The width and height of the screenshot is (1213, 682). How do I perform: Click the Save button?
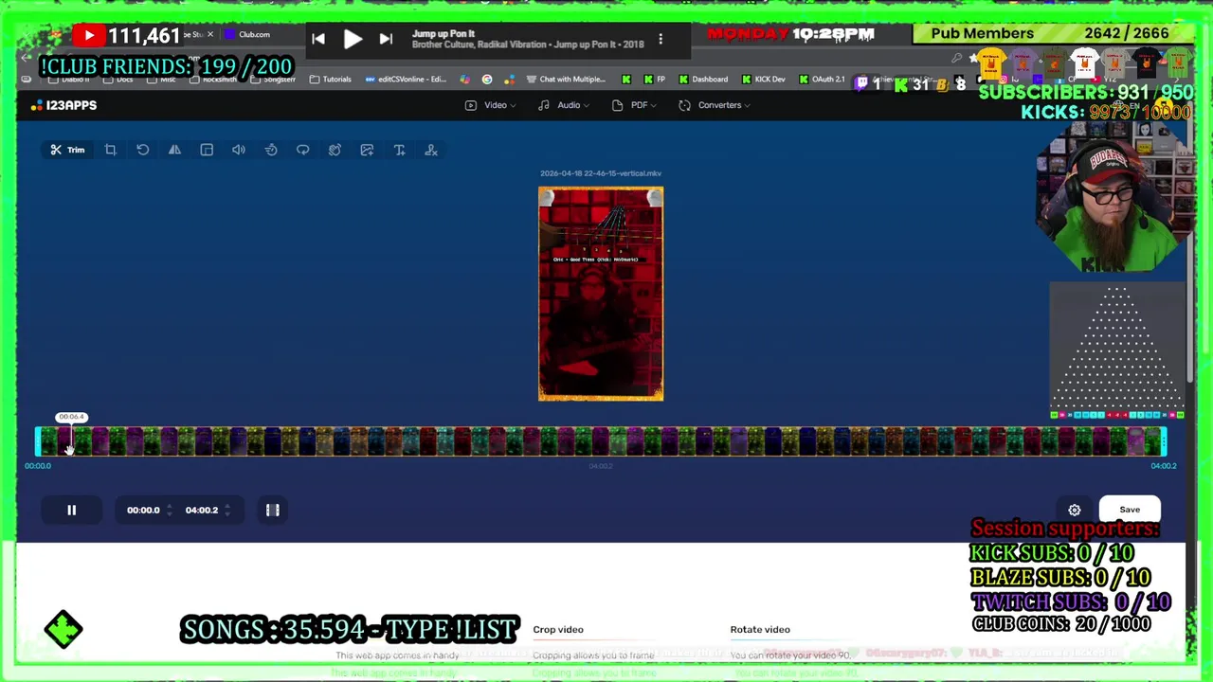(1130, 510)
